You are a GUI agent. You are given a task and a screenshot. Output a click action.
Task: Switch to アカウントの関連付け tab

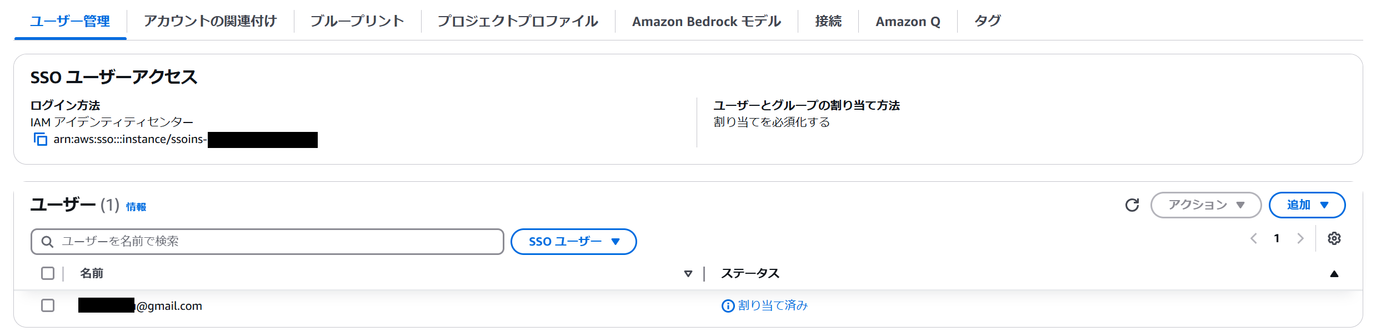click(210, 21)
